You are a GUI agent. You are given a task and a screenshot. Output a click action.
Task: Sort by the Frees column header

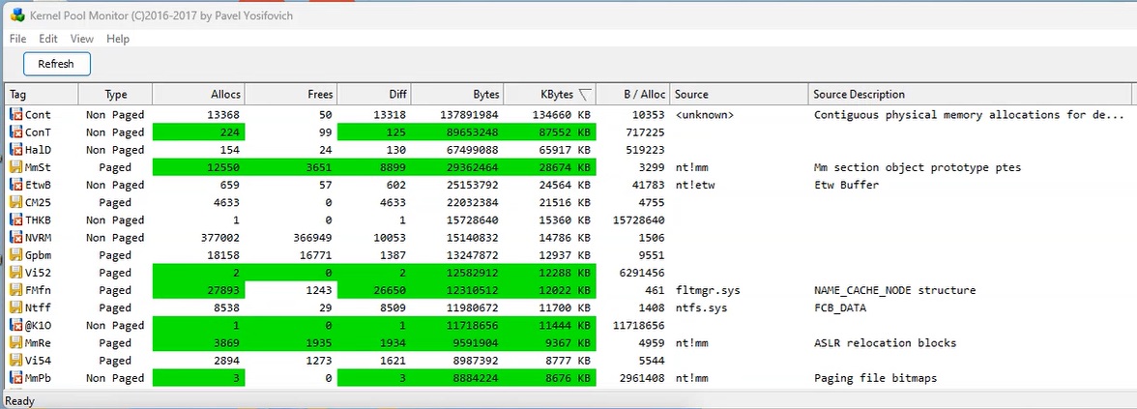tap(291, 95)
